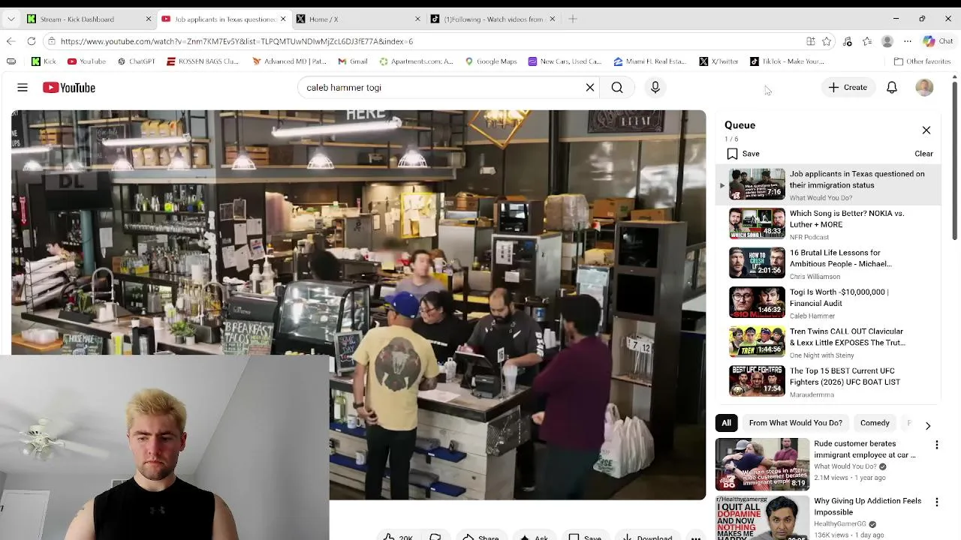Save the queue to a playlist
This screenshot has height=540, width=961.
[x=743, y=154]
